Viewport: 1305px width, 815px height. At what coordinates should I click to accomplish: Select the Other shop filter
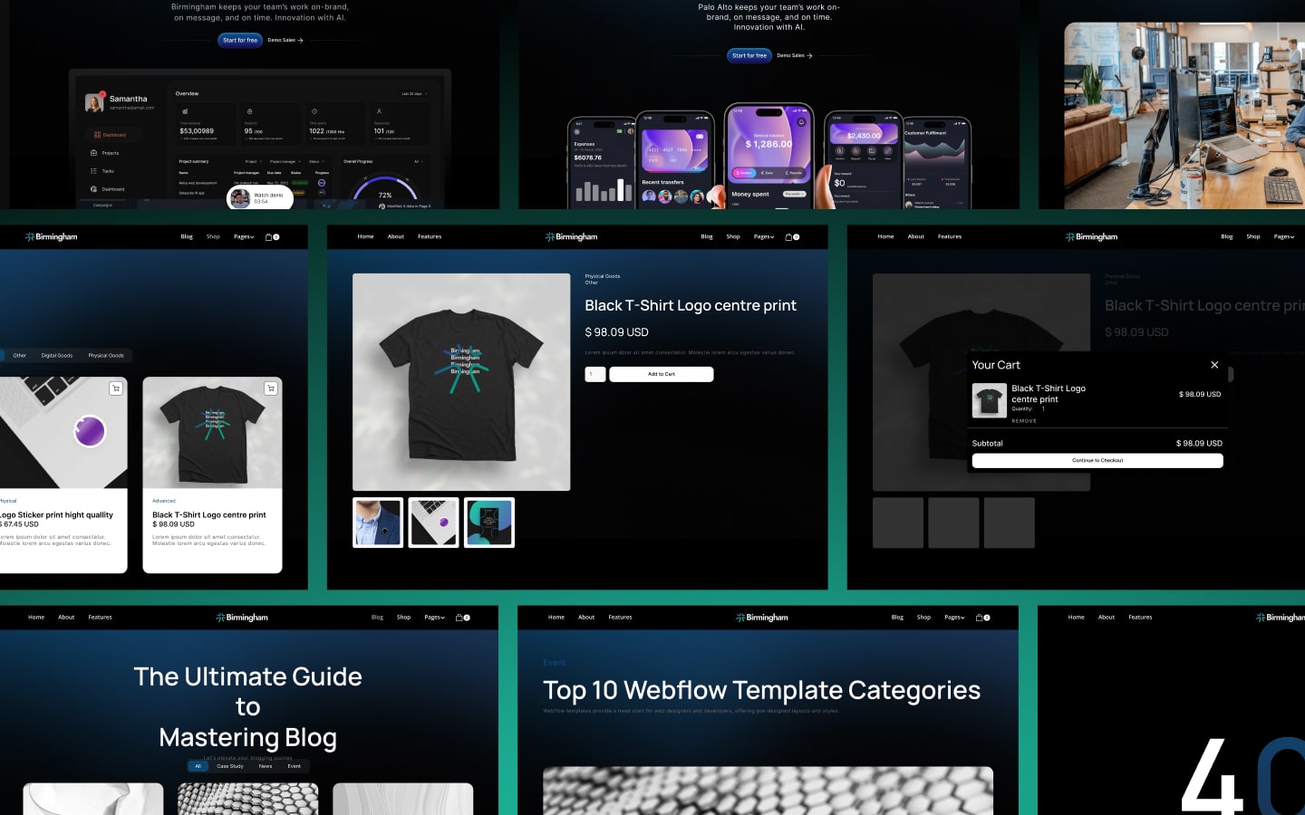click(19, 356)
